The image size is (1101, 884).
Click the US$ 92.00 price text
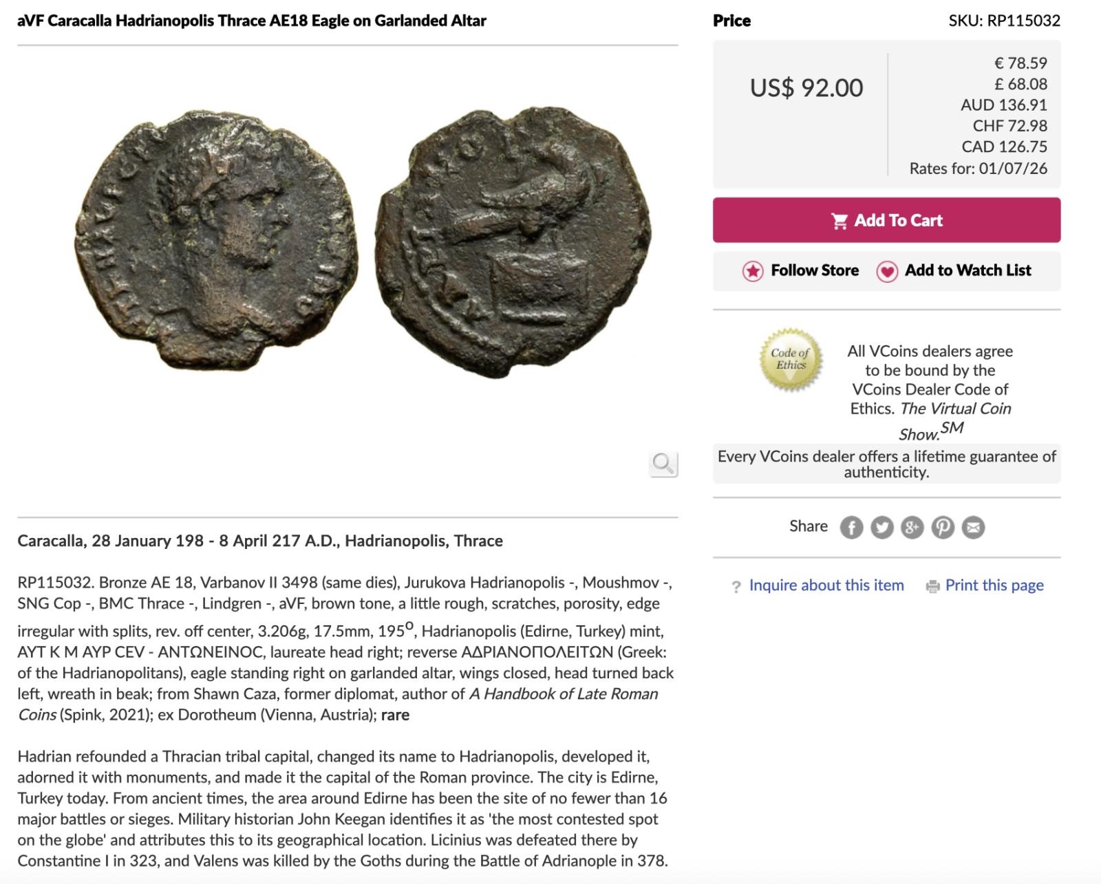coord(806,88)
